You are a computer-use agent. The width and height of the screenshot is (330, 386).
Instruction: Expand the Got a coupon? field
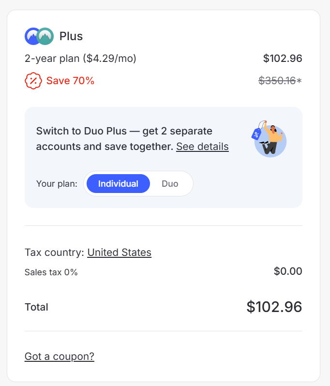point(59,356)
